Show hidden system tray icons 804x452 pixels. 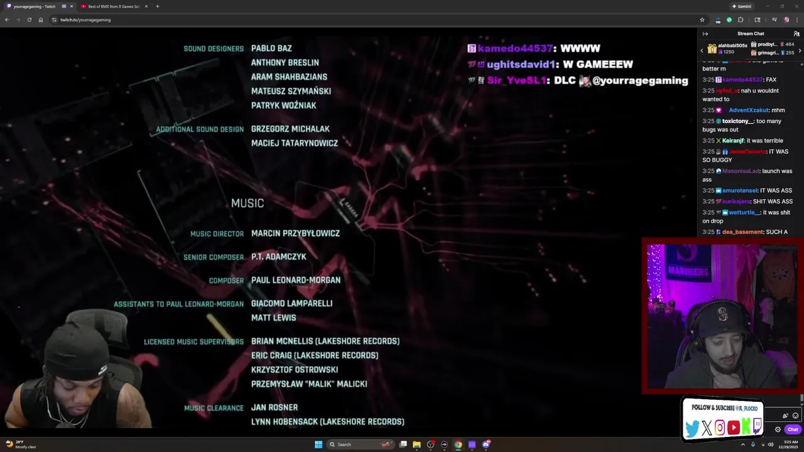coord(744,444)
